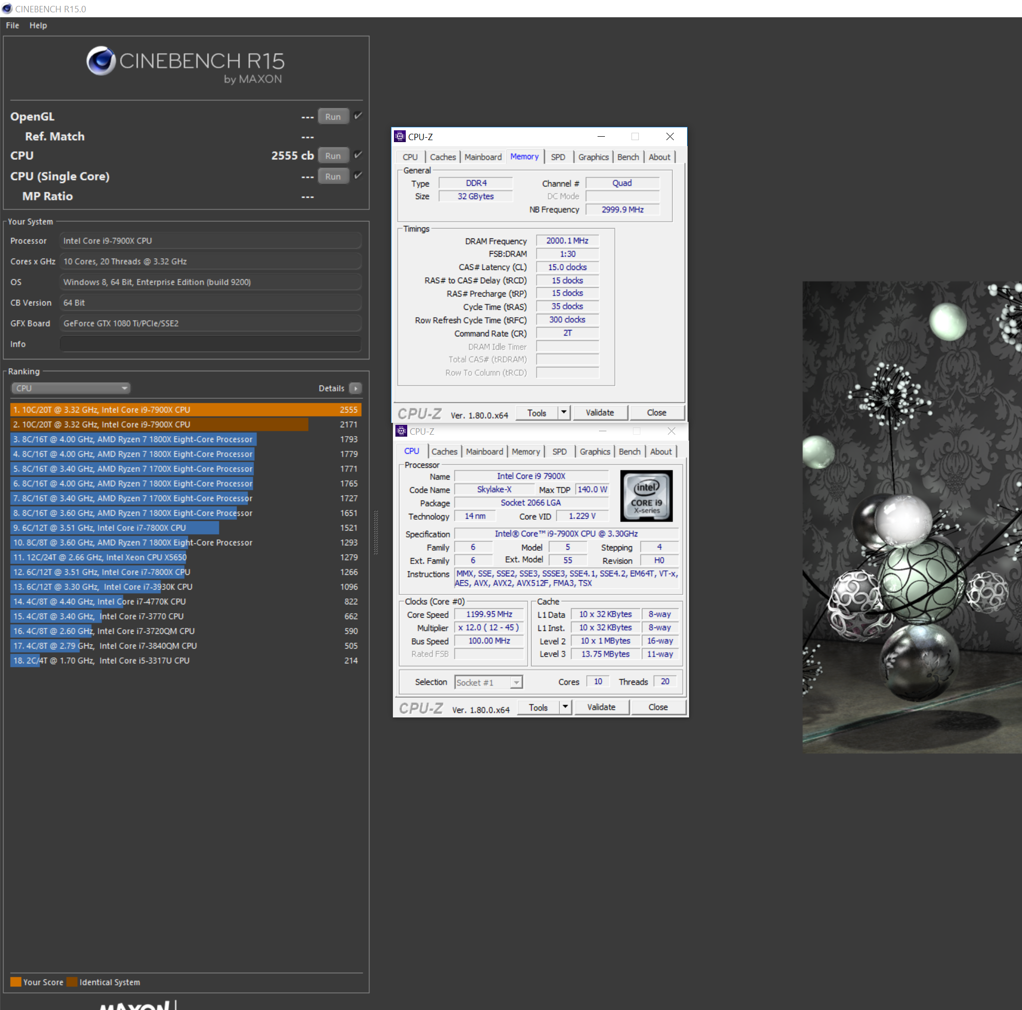Screen dimensions: 1022x1010
Task: Open Graphics tab in lower CPU-Z window
Action: coord(595,451)
